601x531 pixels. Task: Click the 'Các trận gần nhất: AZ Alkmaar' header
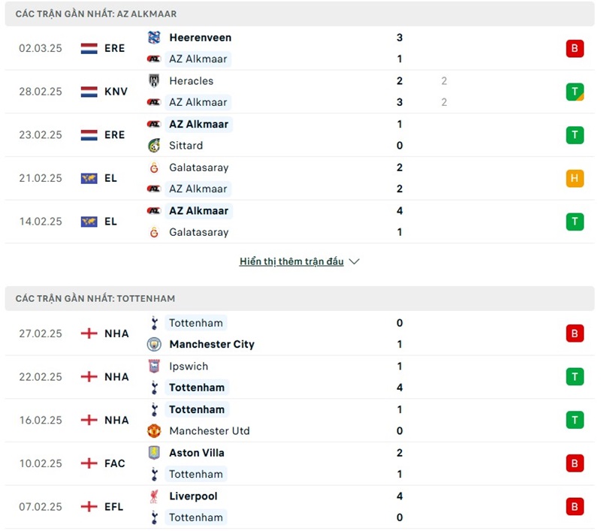tap(96, 14)
